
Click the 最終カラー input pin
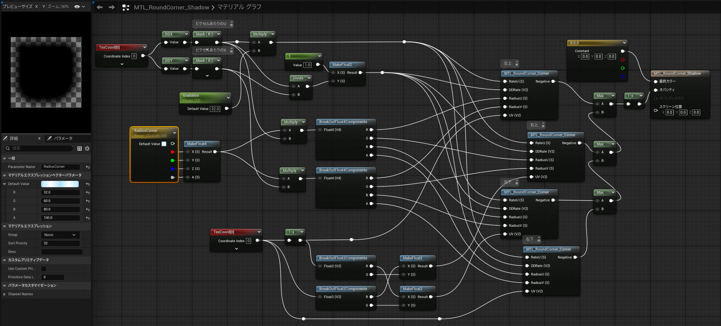tap(656, 82)
